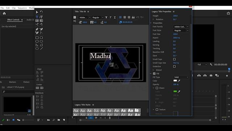This screenshot has width=232, height=131.
Task: Switch to the Effect Controls tab
Action: pyautogui.click(x=13, y=20)
